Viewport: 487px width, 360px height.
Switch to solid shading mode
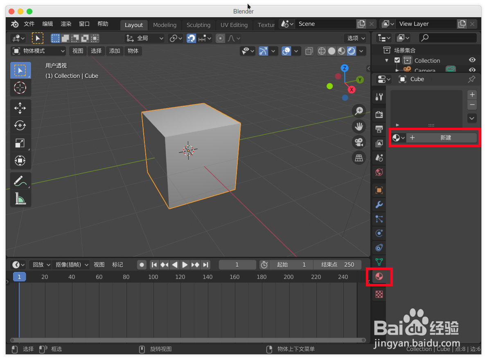pos(332,51)
